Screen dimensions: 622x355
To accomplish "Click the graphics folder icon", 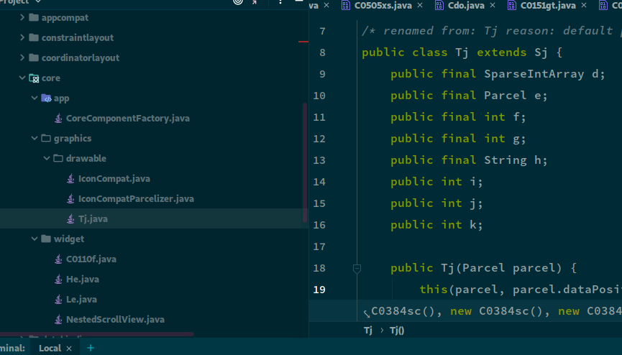I will click(46, 138).
